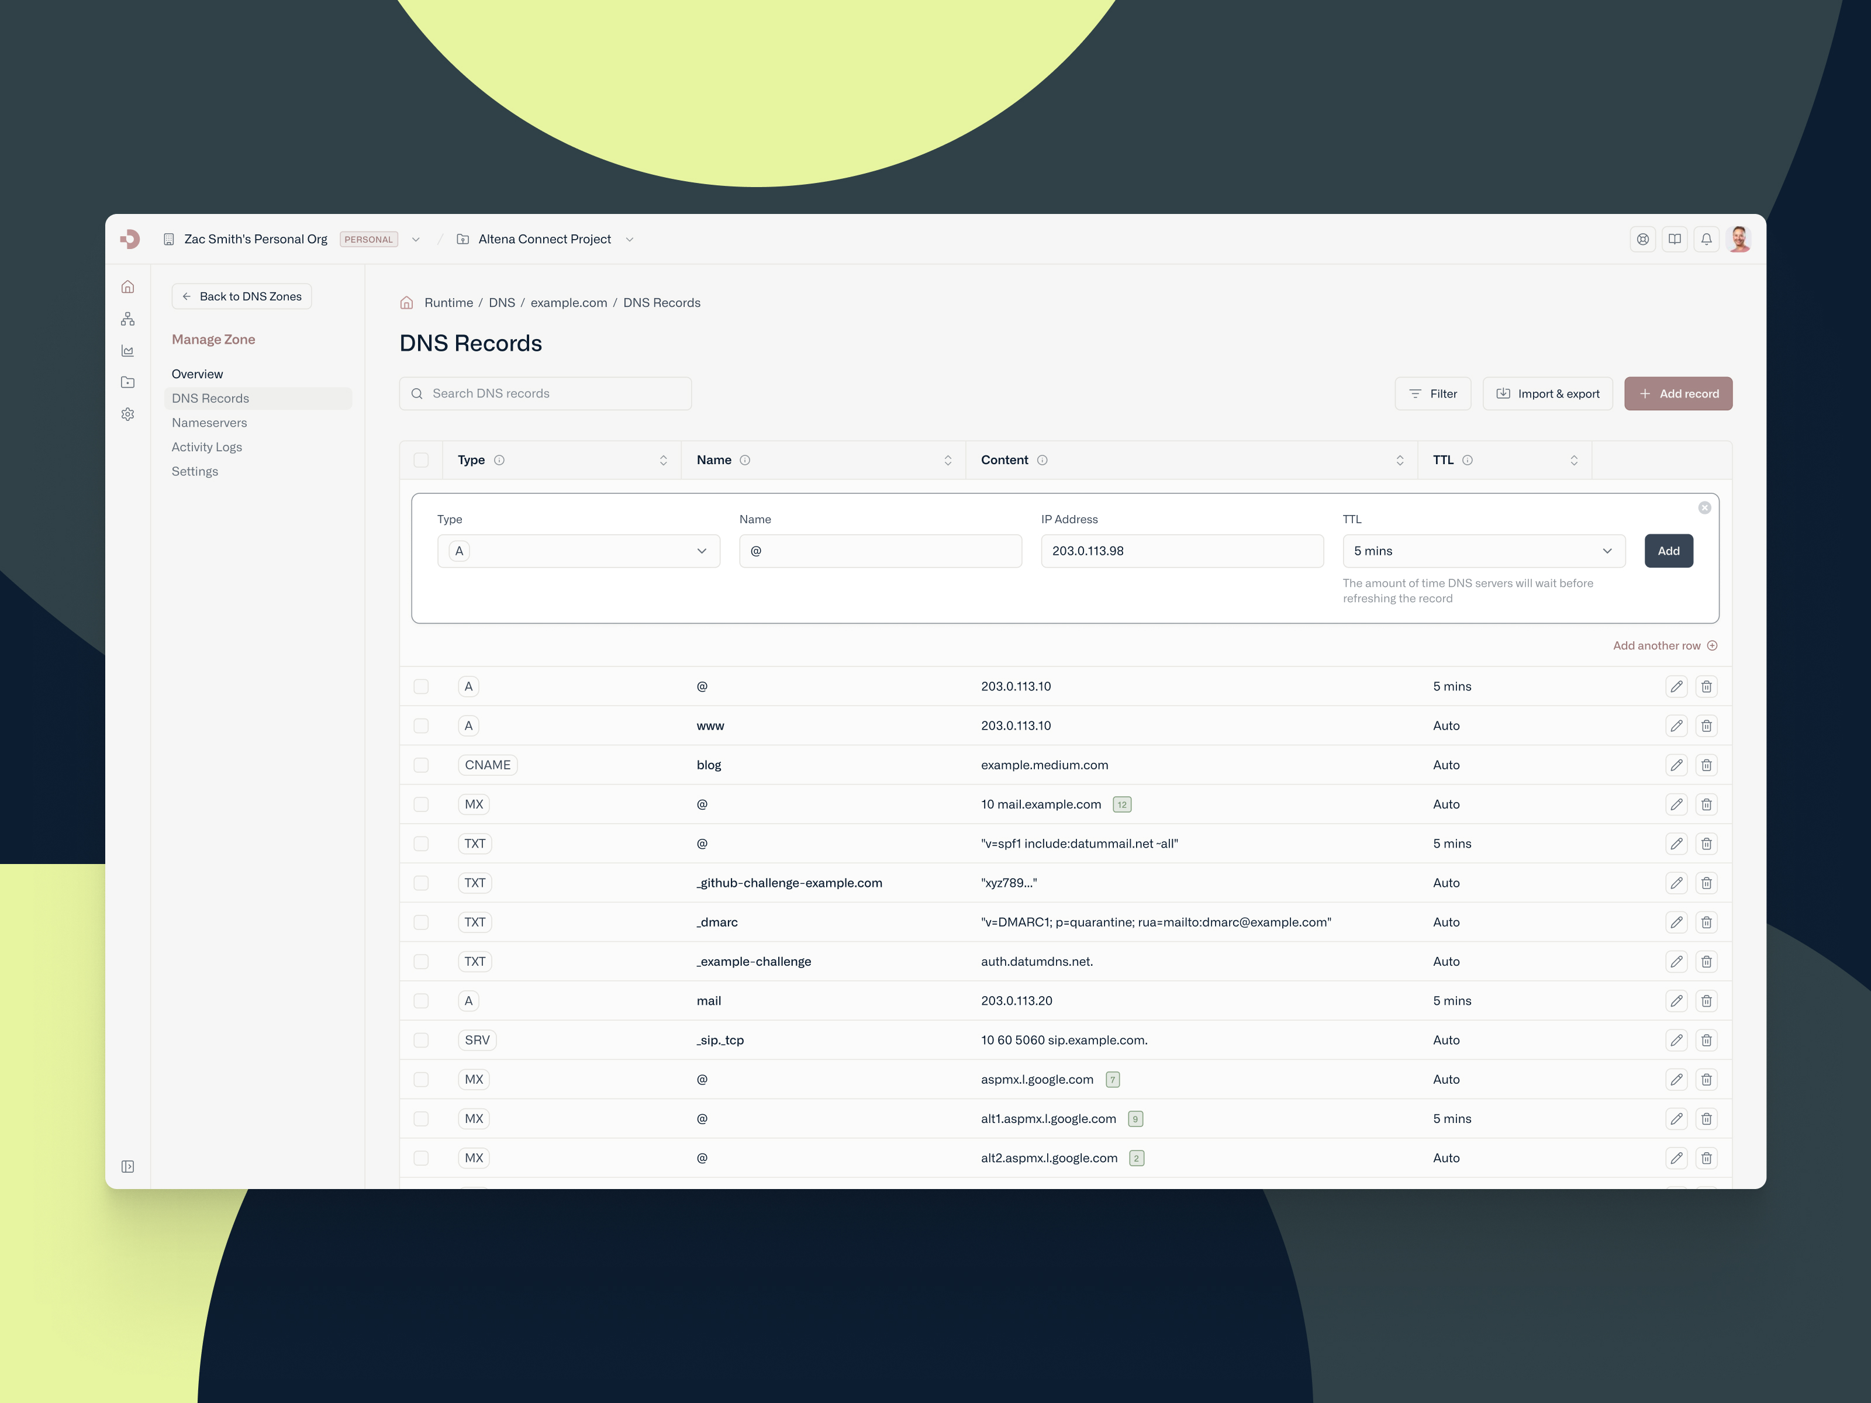The height and width of the screenshot is (1403, 1871).
Task: Delete the mail A record via trash icon
Action: coord(1706,1001)
